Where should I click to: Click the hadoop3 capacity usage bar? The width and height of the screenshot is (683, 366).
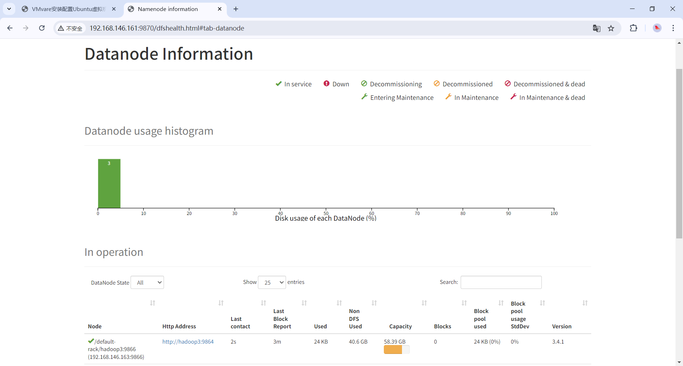(397, 350)
